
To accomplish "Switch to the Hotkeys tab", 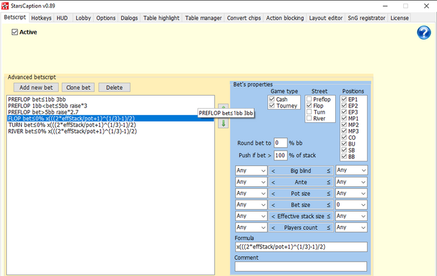I will [41, 18].
